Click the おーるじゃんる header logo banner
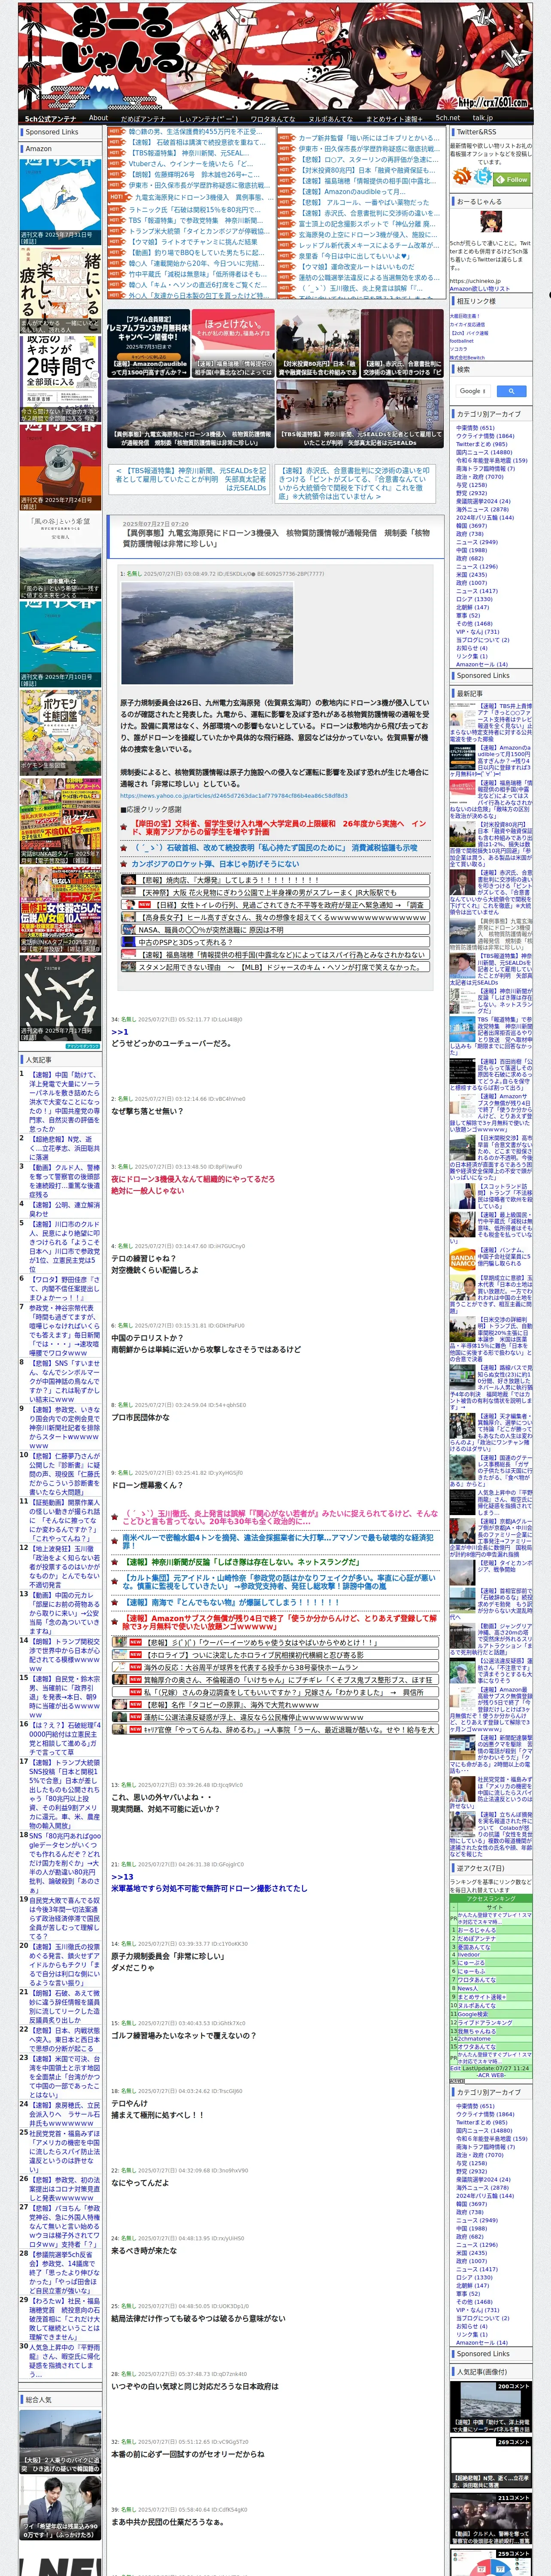551x2576 pixels. point(275,55)
